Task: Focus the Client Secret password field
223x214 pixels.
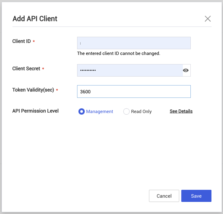Action: pos(130,70)
